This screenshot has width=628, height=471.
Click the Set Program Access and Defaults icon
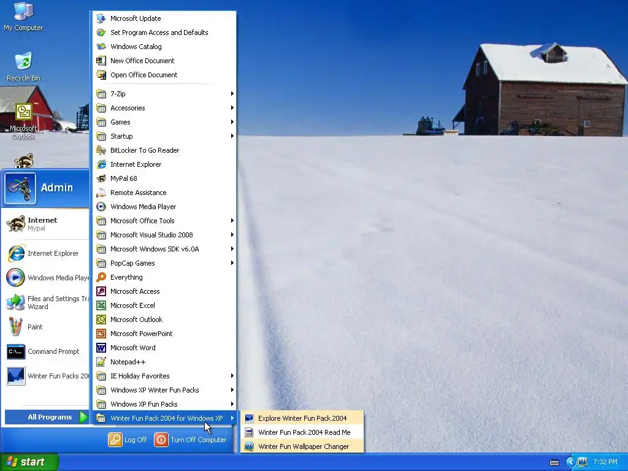pyautogui.click(x=101, y=33)
